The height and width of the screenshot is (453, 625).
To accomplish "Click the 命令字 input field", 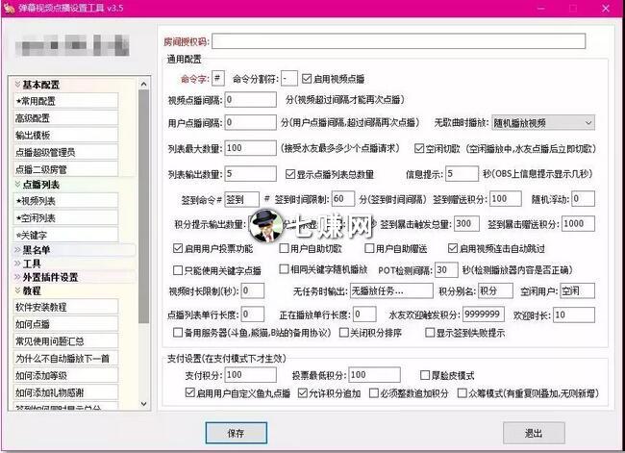I will pos(218,78).
